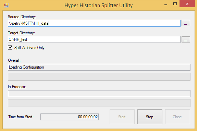Minimize the Splitter Utility window
The image size is (198, 132).
(166, 4)
